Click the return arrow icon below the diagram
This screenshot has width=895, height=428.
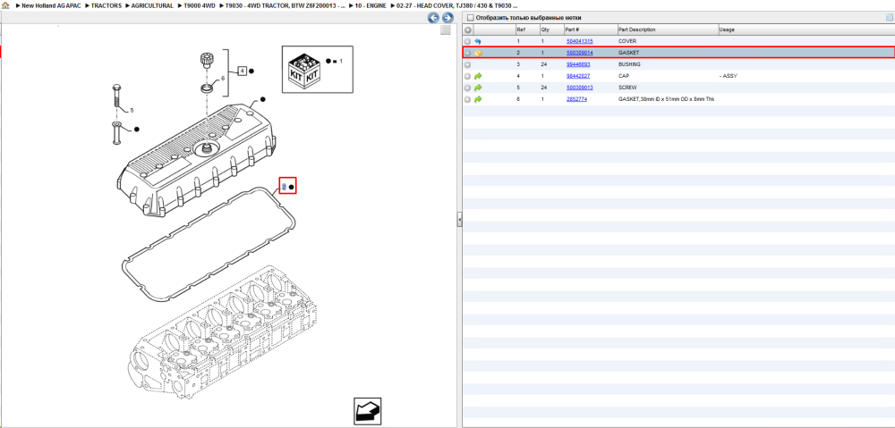[367, 411]
